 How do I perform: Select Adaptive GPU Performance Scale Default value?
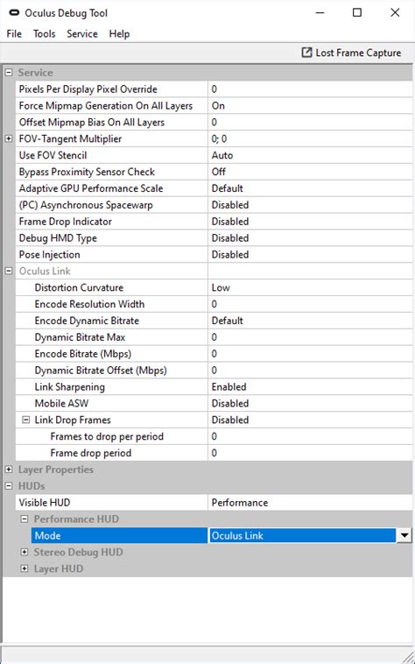(310, 188)
